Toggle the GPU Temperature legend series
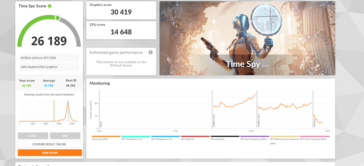 pos(161,139)
